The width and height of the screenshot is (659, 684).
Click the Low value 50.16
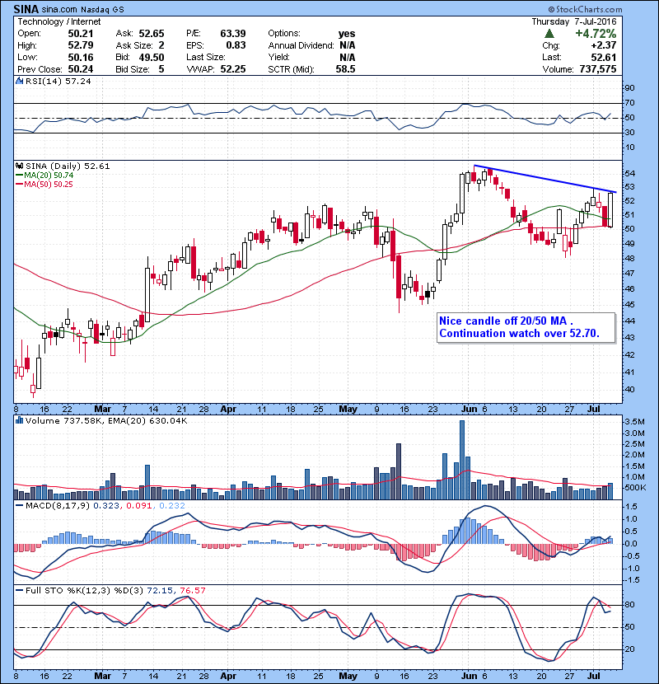point(81,58)
